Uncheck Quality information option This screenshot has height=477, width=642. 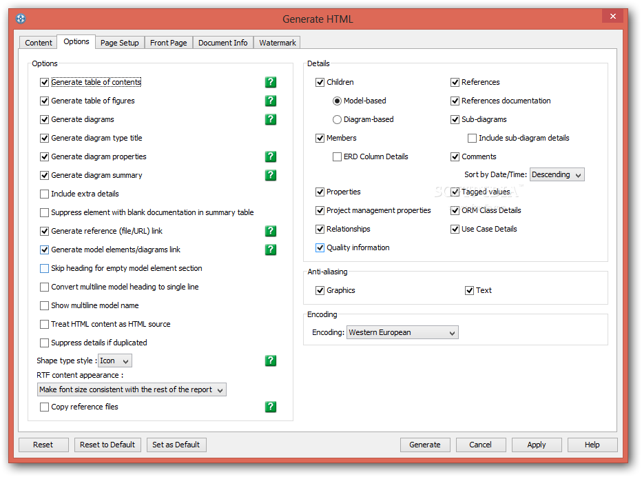click(x=320, y=247)
